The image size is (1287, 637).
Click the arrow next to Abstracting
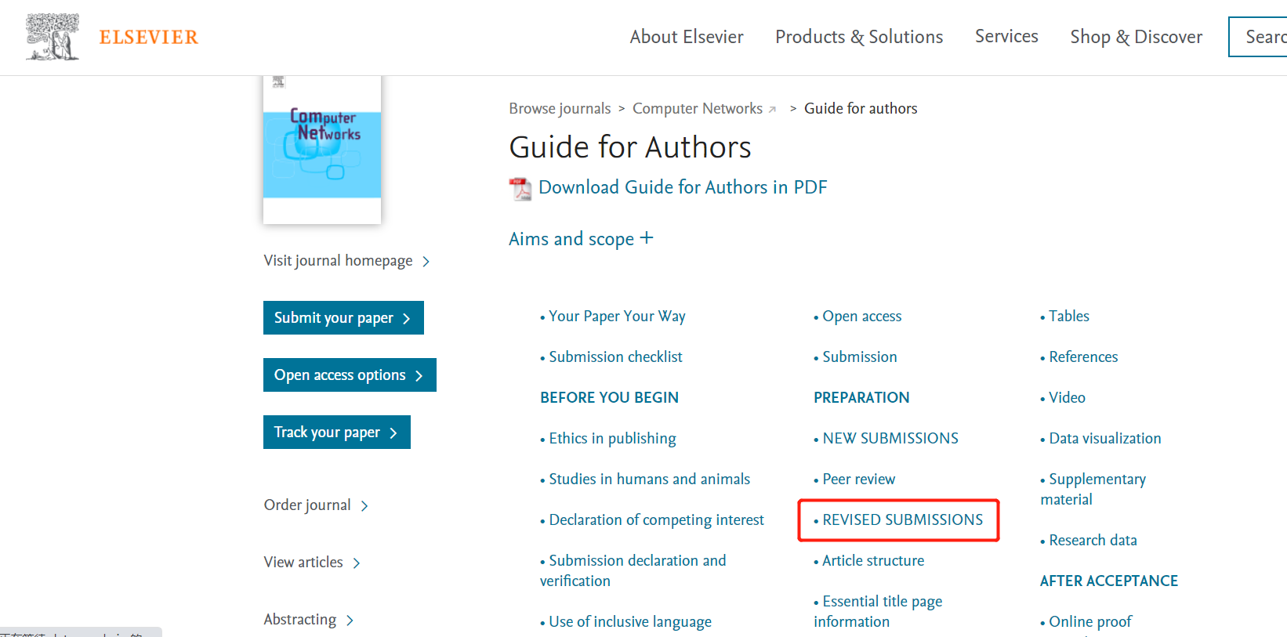(350, 621)
